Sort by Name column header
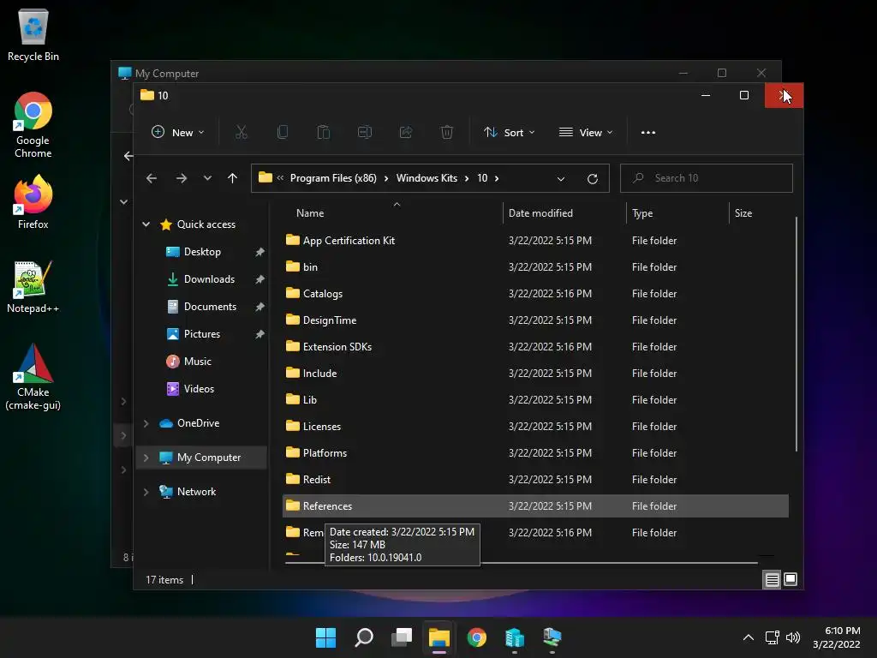877x658 pixels. (x=310, y=213)
